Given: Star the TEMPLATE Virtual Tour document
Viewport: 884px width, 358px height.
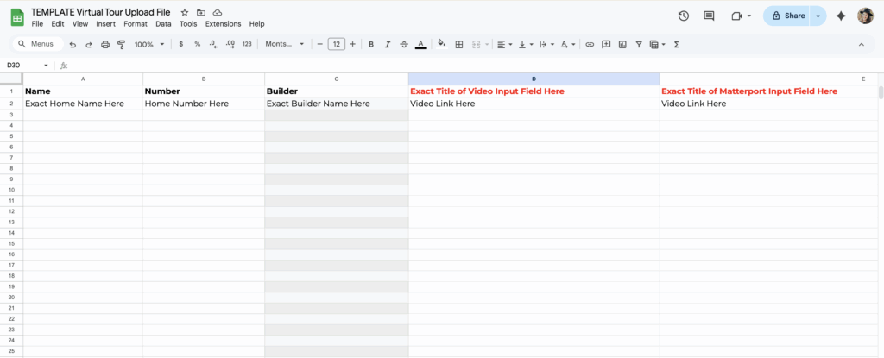Looking at the screenshot, I should (x=185, y=13).
